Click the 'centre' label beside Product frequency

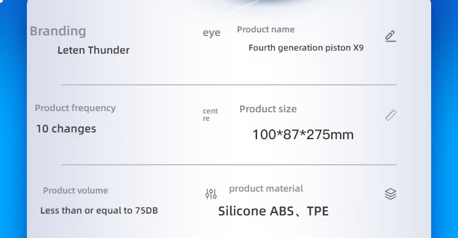pos(210,115)
